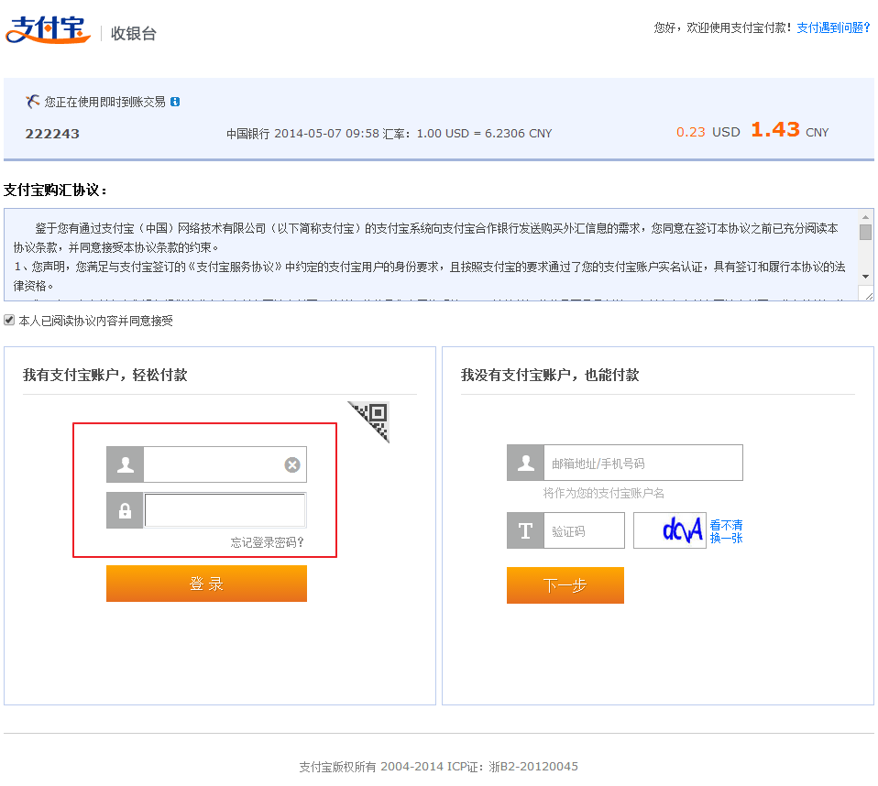
Task: Click the exchange rate text 1.00 USD = 6.2306 CNY
Action: pos(484,134)
